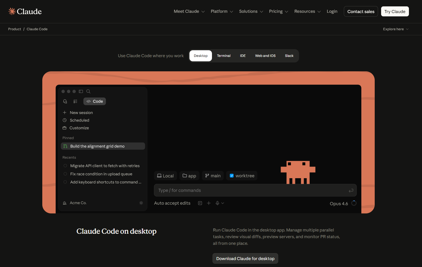Screen dimensions: 422x267
Task: Click status circle for Migrate API client
Action: (65, 166)
